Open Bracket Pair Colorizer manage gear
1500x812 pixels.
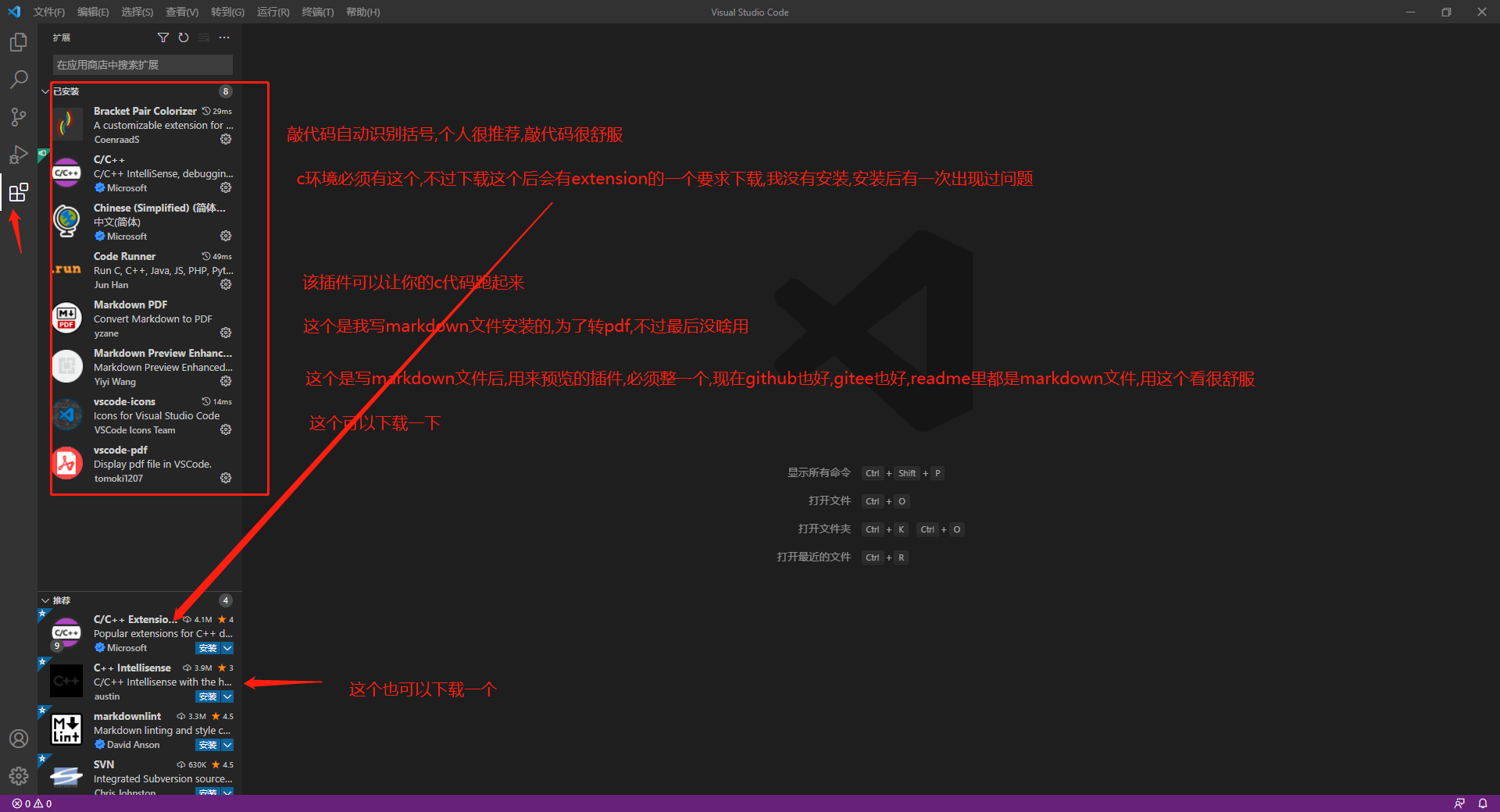(x=226, y=139)
